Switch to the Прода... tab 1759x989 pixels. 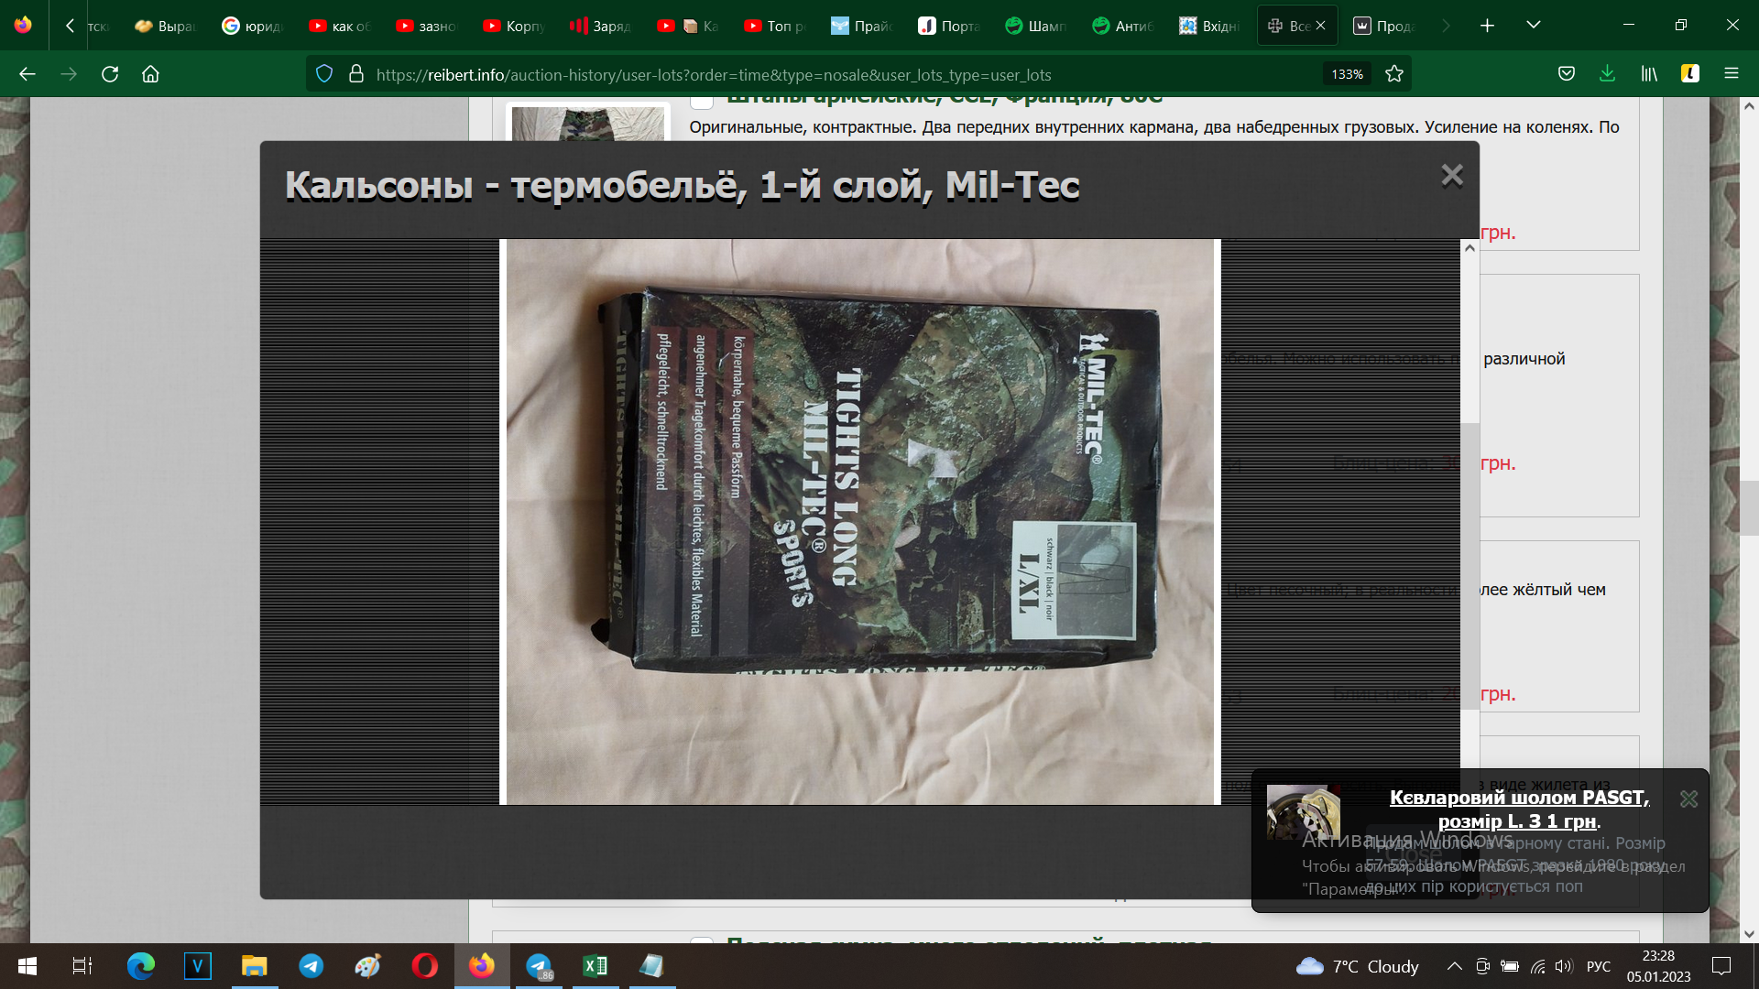pos(1384,26)
